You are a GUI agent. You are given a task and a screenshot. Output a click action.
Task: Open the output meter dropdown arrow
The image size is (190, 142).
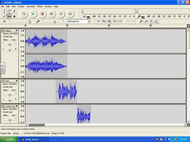tap(88, 17)
